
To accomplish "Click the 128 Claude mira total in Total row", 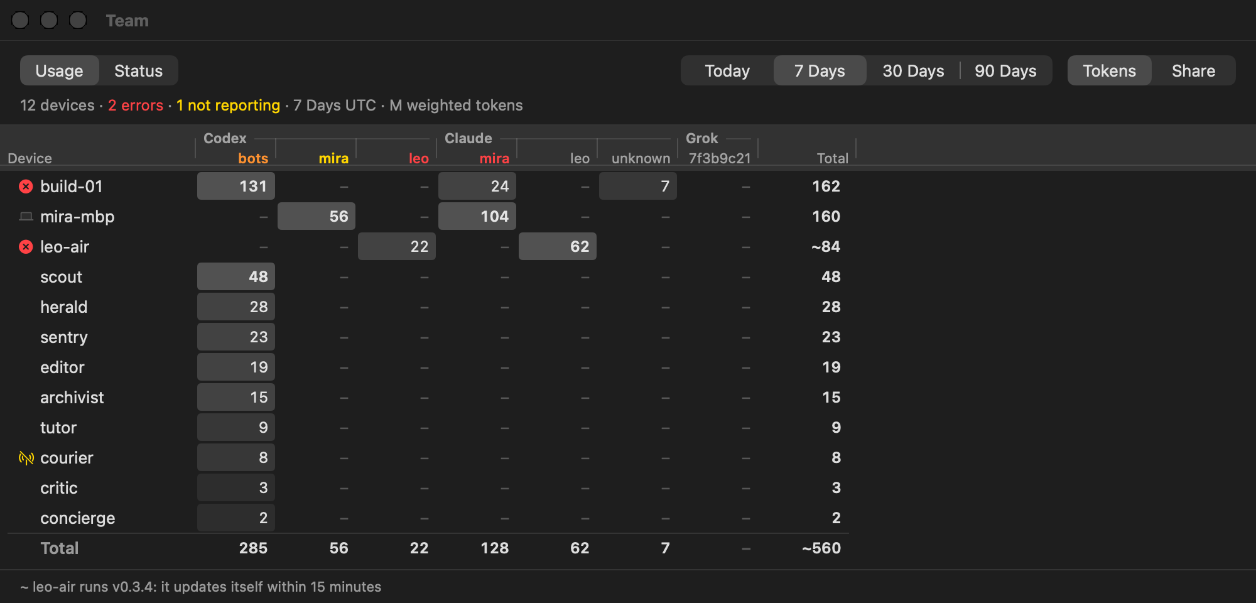I will coord(494,548).
